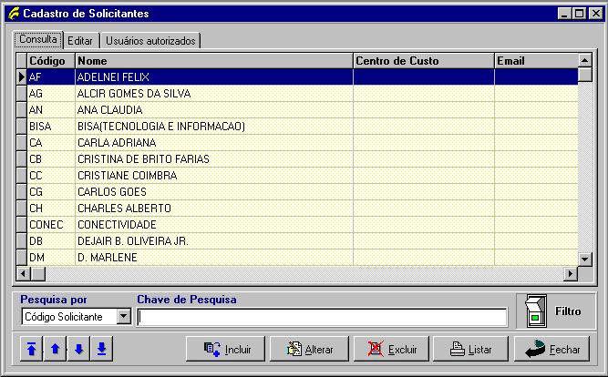Click the Nome column header
Image resolution: width=608 pixels, height=377 pixels.
[214, 61]
